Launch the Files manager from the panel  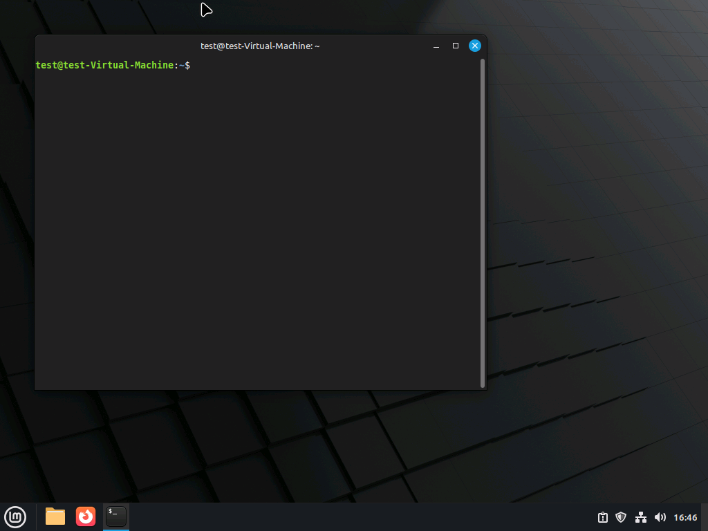tap(55, 516)
